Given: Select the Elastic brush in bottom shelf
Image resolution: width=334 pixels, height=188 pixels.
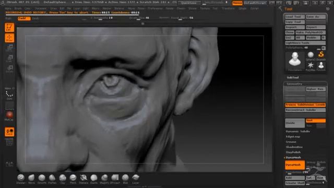Looking at the screenshot, I should tap(94, 179).
